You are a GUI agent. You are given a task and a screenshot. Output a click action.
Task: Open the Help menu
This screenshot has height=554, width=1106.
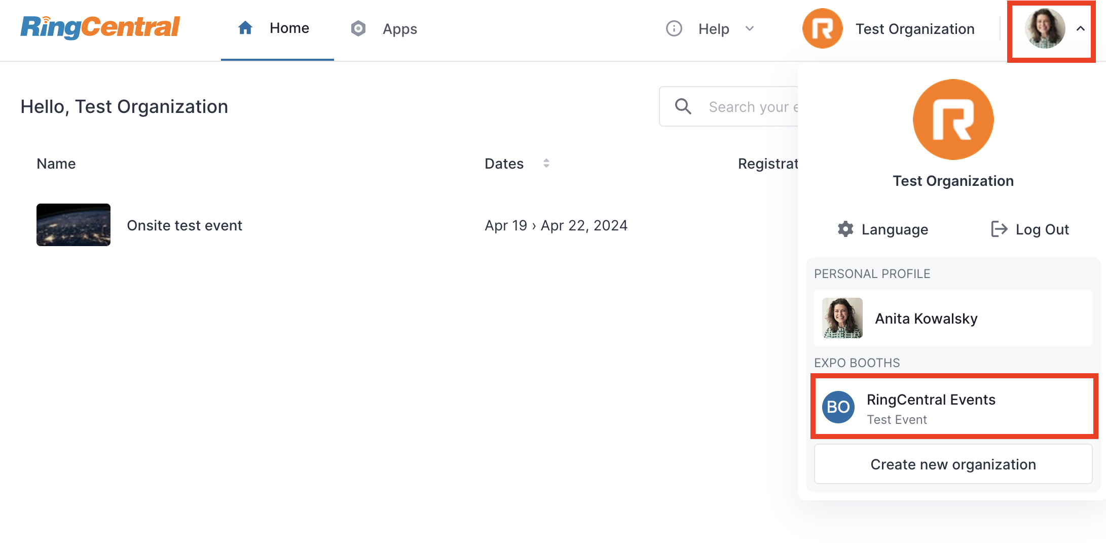(x=710, y=29)
